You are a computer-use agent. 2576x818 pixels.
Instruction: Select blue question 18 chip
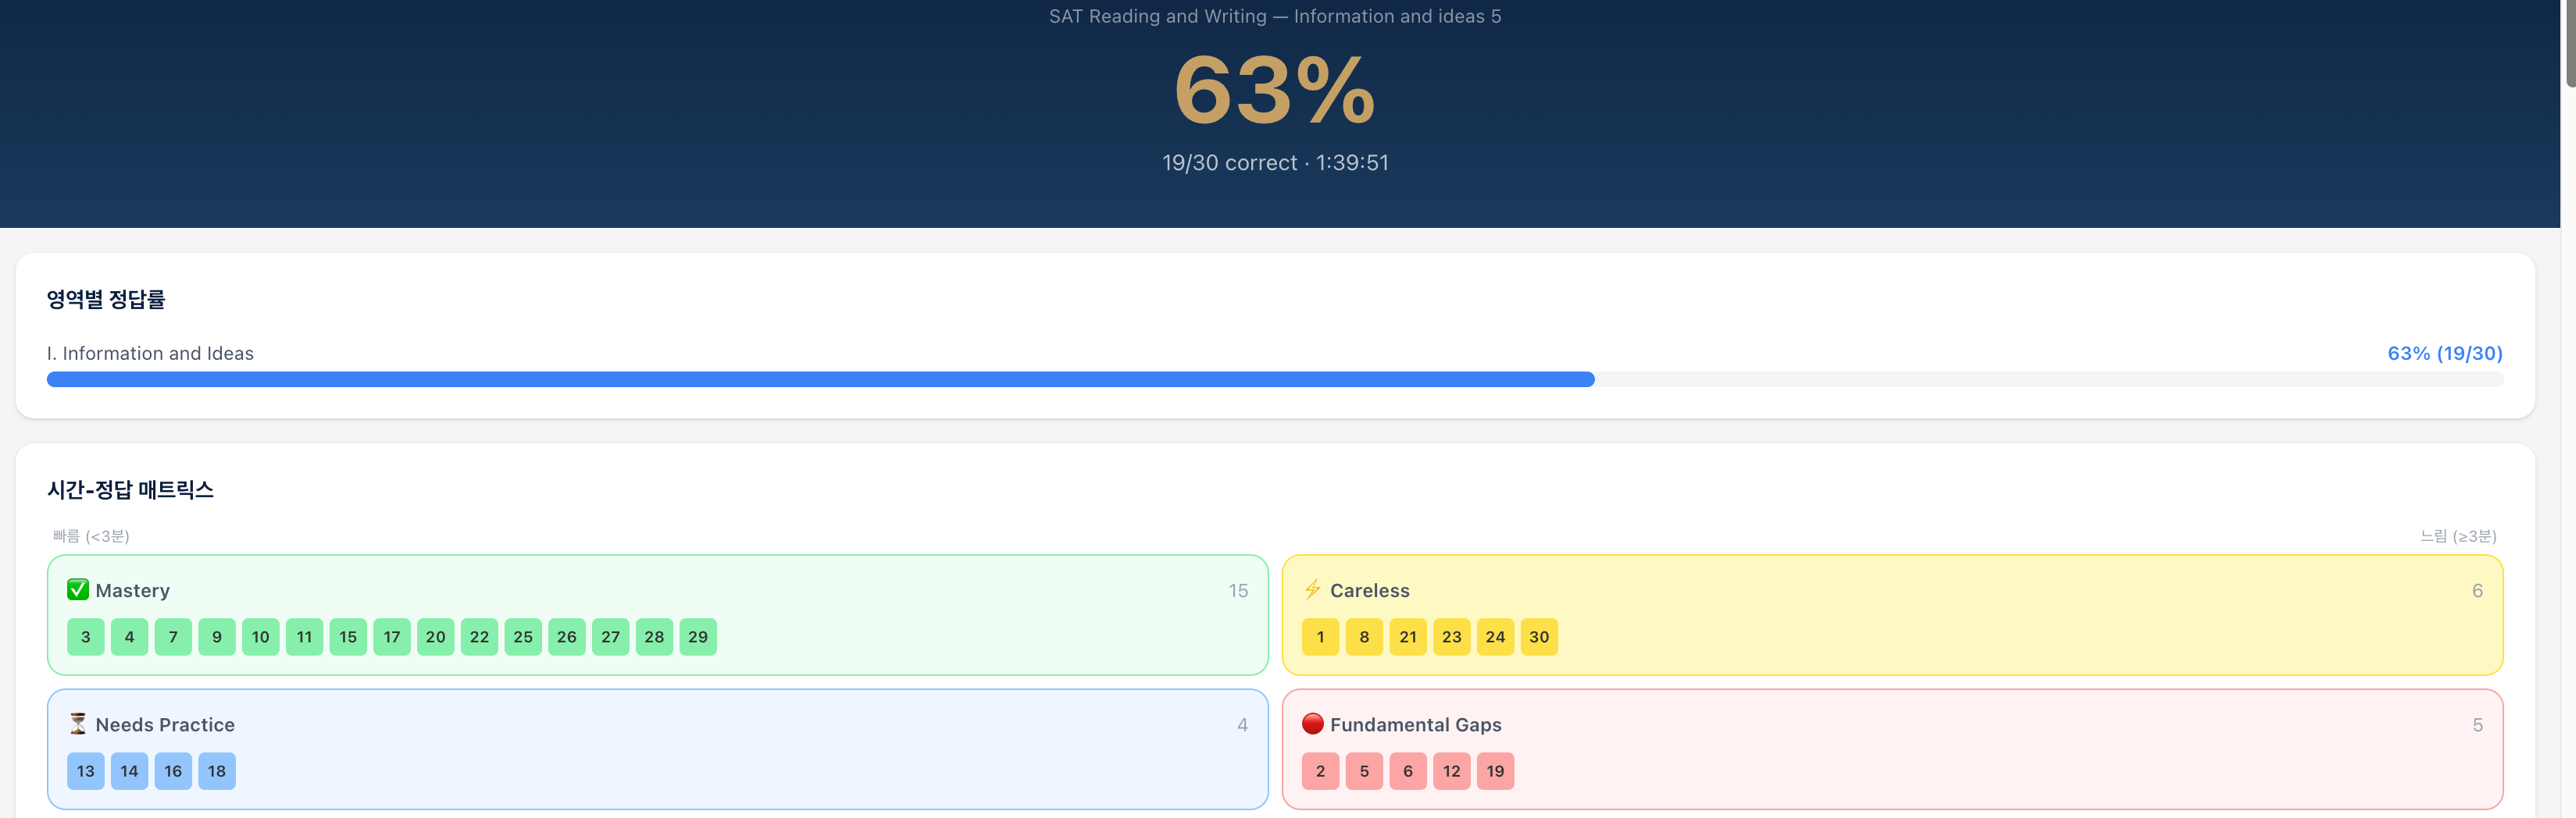[217, 771]
